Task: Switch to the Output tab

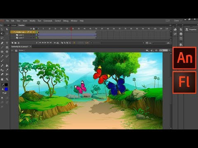Action: [x=14, y=25]
